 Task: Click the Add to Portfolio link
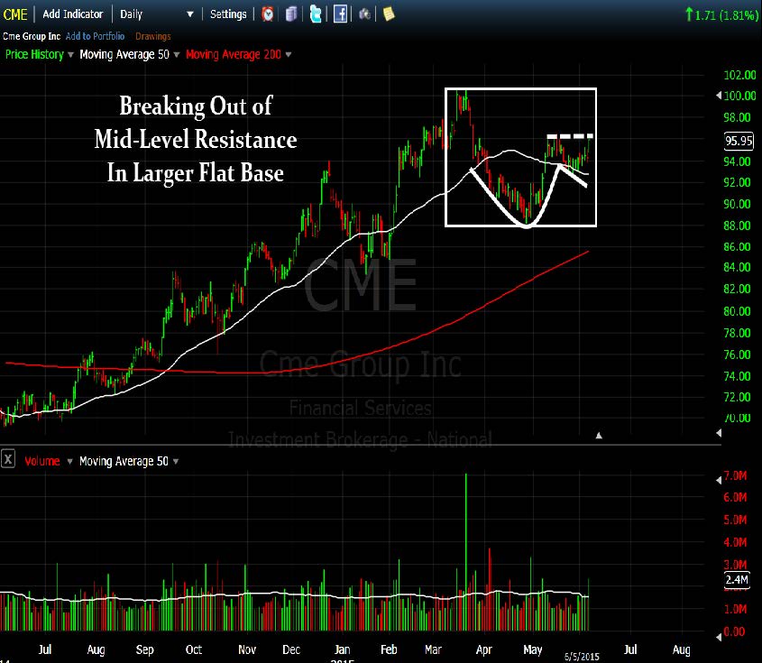pyautogui.click(x=96, y=36)
